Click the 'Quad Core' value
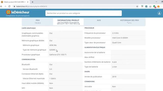The width and height of the screenshot is (163, 91). 117,42
